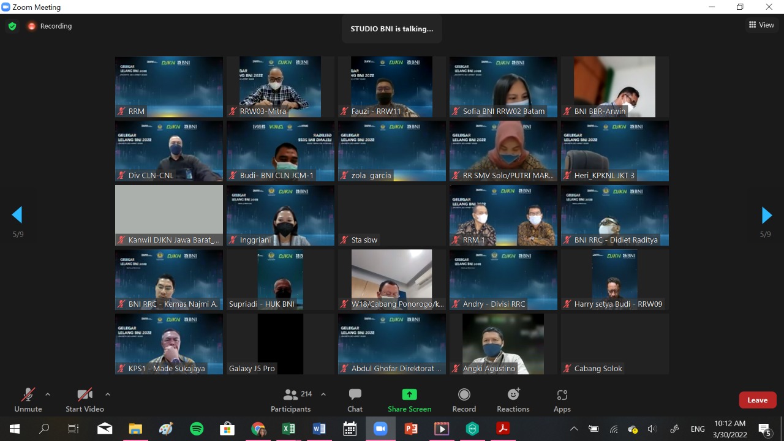The height and width of the screenshot is (441, 784).
Task: Expand video options arrow beside Start Video
Action: point(108,394)
